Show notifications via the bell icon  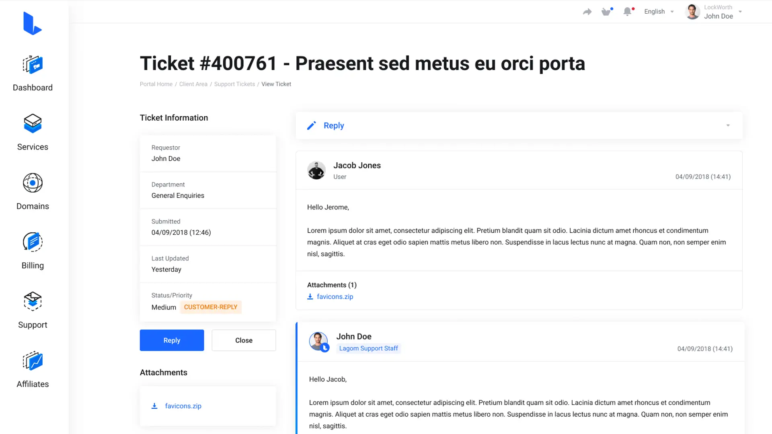tap(627, 12)
